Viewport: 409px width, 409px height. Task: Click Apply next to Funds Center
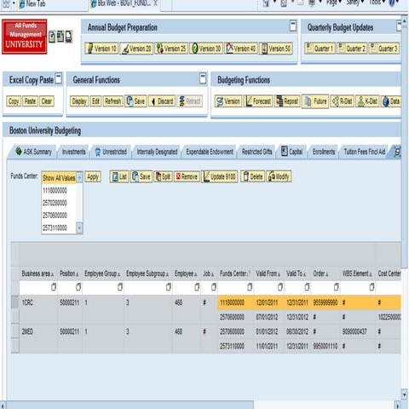pyautogui.click(x=93, y=177)
